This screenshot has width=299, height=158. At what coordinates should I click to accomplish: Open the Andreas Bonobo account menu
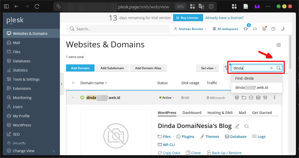[x=190, y=29]
